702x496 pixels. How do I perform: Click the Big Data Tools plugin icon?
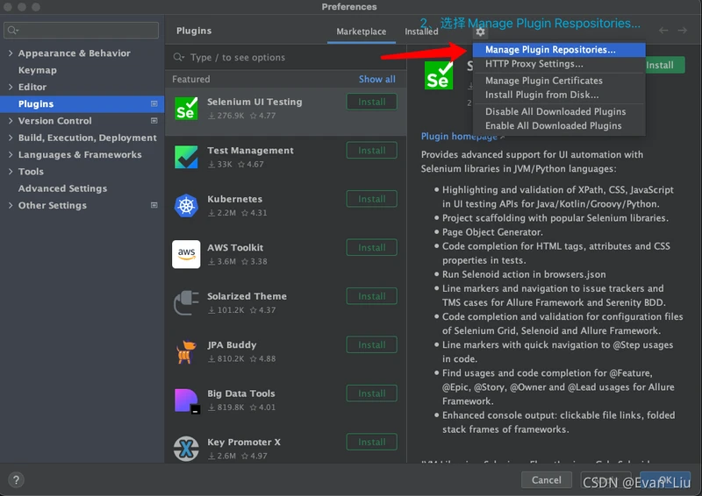point(187,400)
